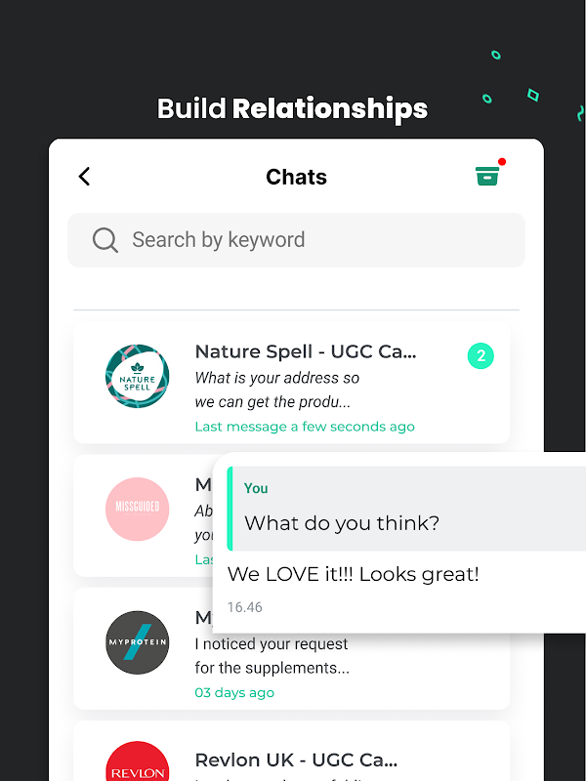
Task: Click the 16.46 message time
Action: tap(245, 607)
